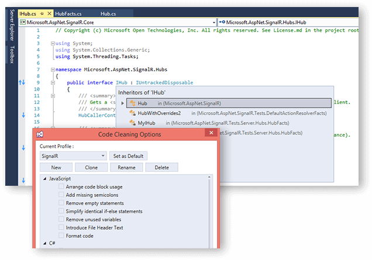Image resolution: width=372 pixels, height=260 pixels.
Task: Collapse the IHub interface block
Action: (x=53, y=83)
